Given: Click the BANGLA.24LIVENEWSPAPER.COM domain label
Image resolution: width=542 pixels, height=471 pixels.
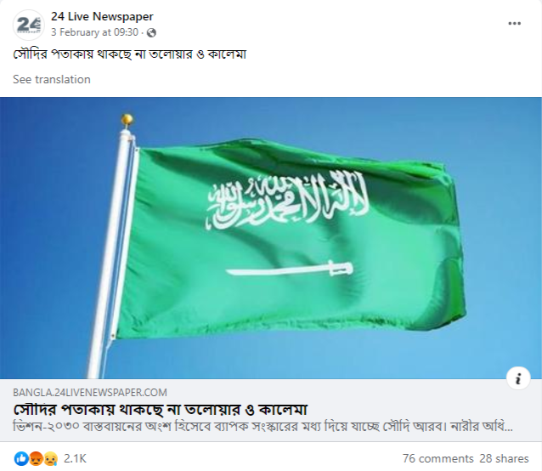Looking at the screenshot, I should pos(90,393).
